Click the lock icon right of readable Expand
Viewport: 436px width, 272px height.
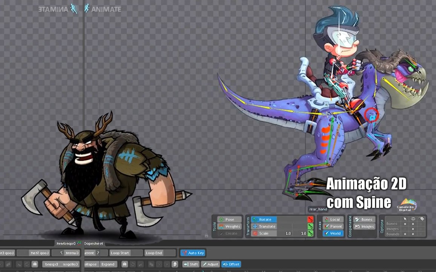pos(124,264)
